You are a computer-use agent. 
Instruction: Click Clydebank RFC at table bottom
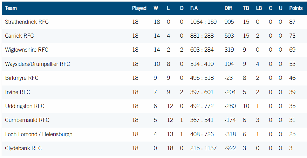pyautogui.click(x=24, y=148)
